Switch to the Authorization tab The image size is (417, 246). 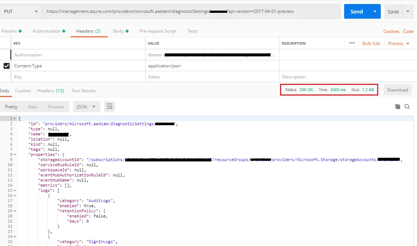[x=49, y=31]
